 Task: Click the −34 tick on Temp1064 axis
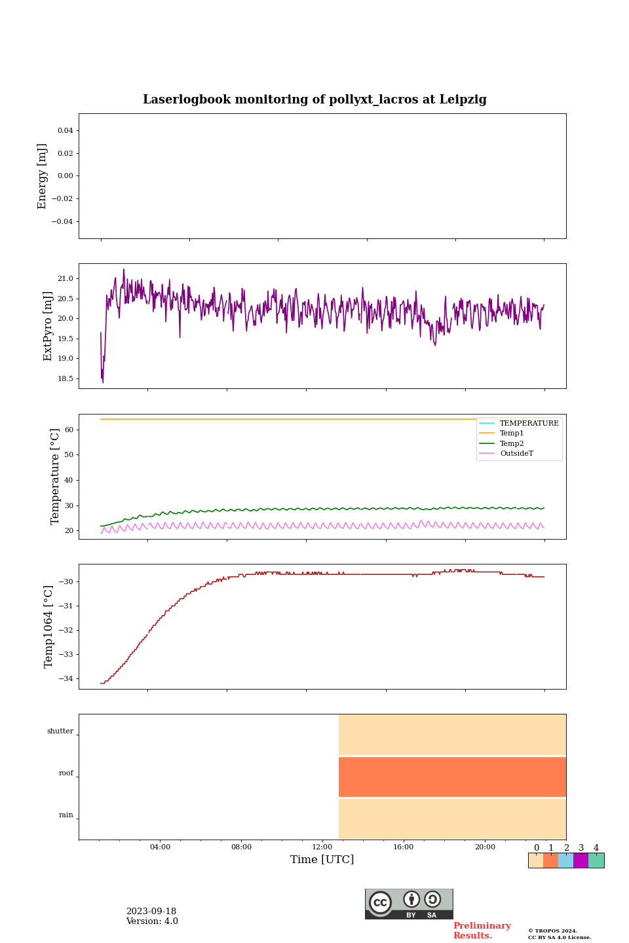click(x=66, y=679)
